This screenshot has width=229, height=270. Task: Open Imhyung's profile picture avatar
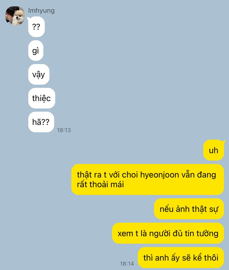[x=15, y=16]
